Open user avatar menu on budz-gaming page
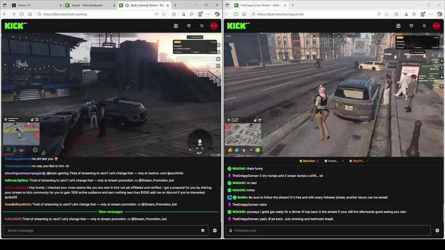Viewport: 445px width, 250px height. [x=214, y=26]
